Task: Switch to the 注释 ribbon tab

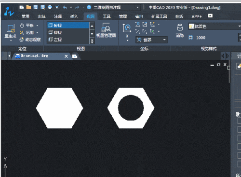Action: click(x=58, y=16)
